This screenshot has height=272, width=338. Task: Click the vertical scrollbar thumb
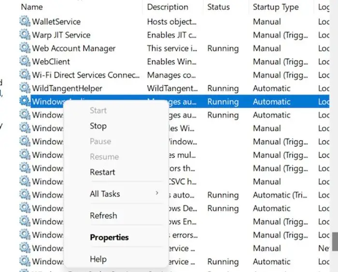335,242
